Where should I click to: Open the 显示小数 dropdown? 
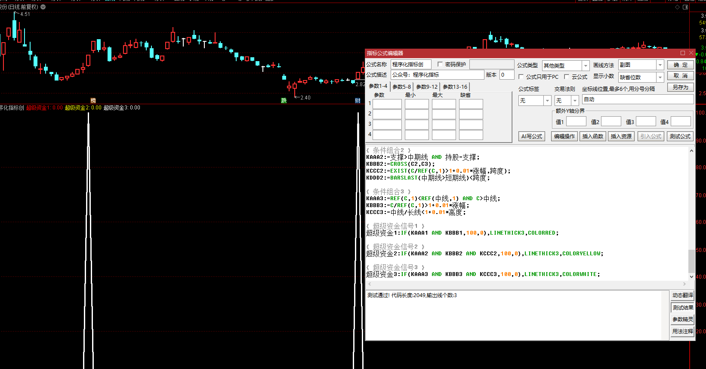click(x=660, y=78)
